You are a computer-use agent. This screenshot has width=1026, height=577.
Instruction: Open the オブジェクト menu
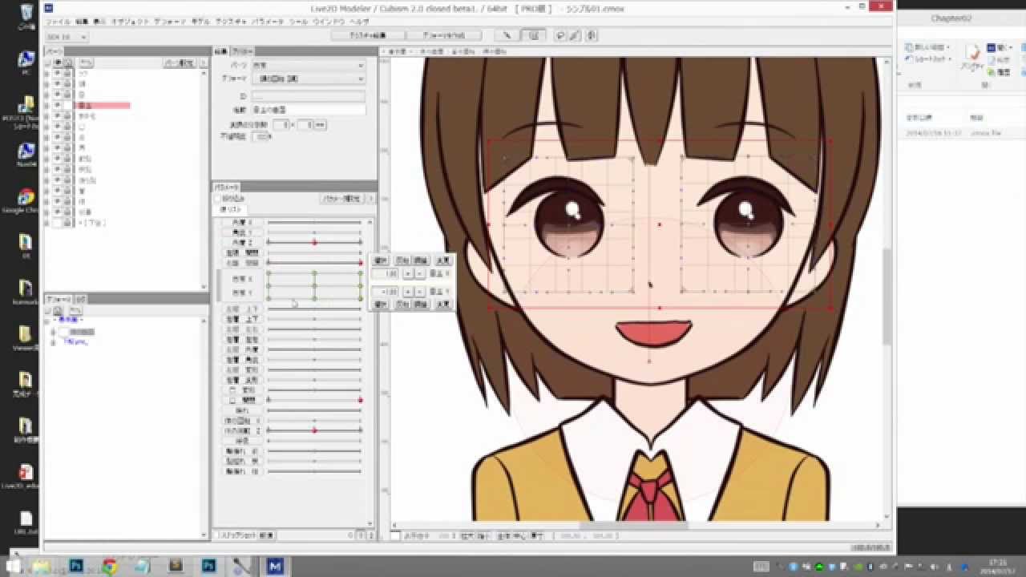(x=129, y=22)
